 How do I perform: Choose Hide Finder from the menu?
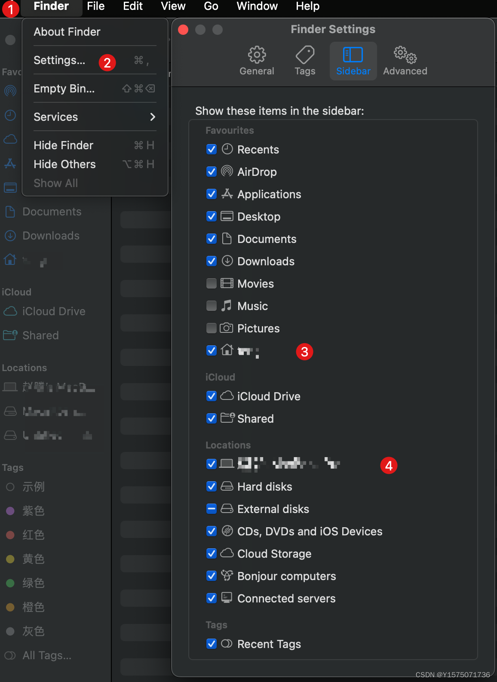95,145
